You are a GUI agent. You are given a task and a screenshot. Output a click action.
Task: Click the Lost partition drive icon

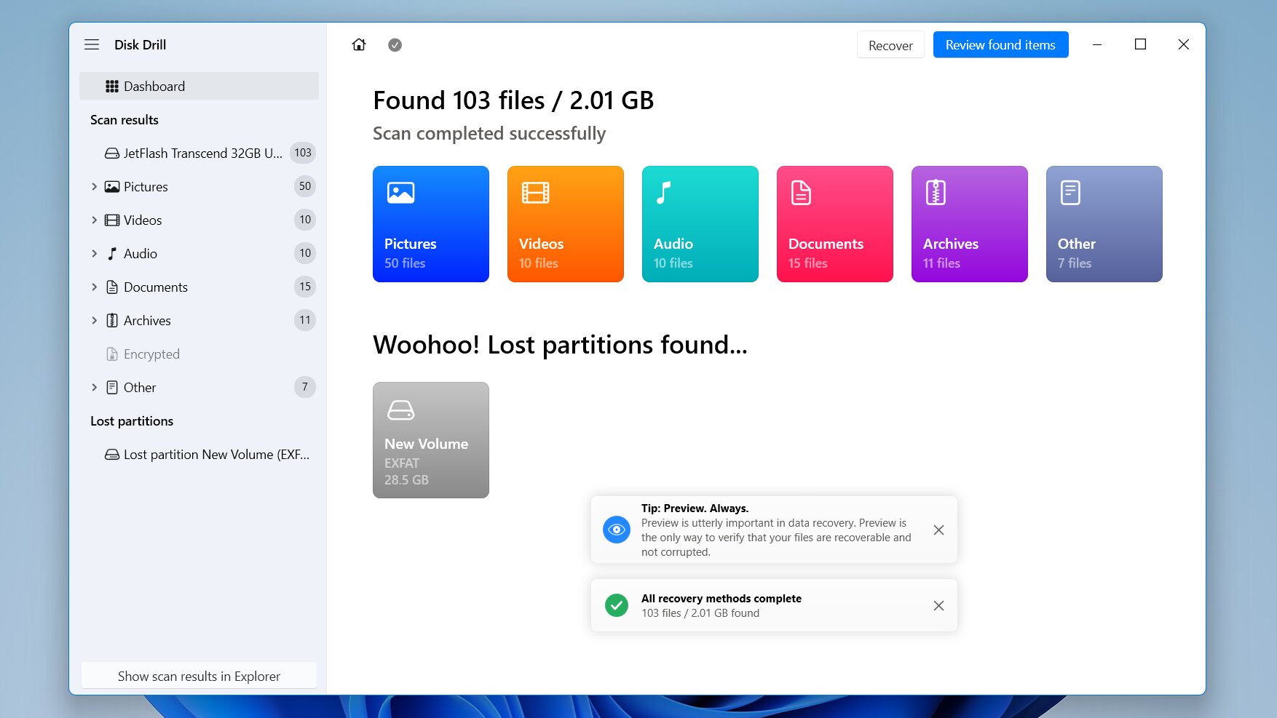tap(112, 455)
